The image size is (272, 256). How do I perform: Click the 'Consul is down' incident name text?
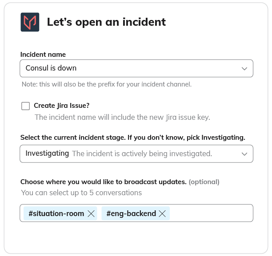coord(51,68)
